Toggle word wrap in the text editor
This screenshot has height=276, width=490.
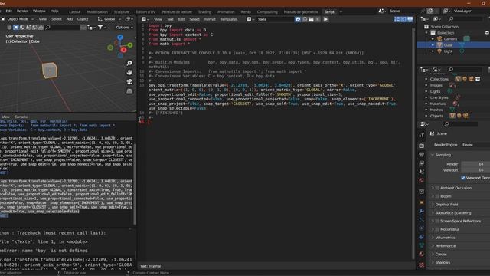tap(403, 19)
